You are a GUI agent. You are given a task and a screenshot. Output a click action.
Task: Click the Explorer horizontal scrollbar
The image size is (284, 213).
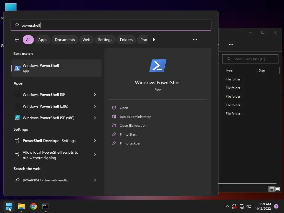pyautogui.click(x=247, y=184)
